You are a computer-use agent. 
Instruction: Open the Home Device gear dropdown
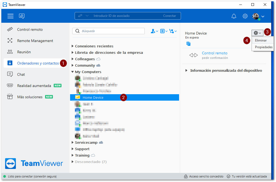pos(257,33)
